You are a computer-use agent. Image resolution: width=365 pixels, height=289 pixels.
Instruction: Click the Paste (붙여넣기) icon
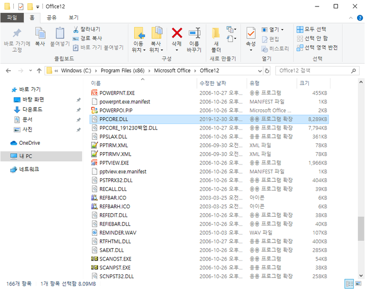(60, 33)
